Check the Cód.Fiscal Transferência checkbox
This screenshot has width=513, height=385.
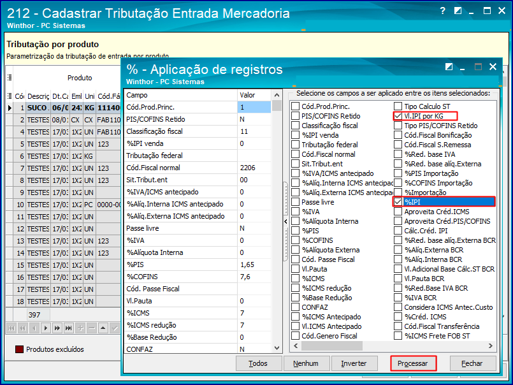click(x=398, y=326)
